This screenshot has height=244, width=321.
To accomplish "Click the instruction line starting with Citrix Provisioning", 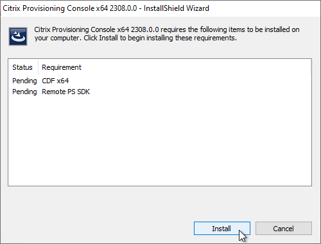I will click(x=167, y=29).
